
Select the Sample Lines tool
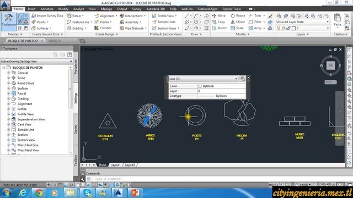coord(164,22)
